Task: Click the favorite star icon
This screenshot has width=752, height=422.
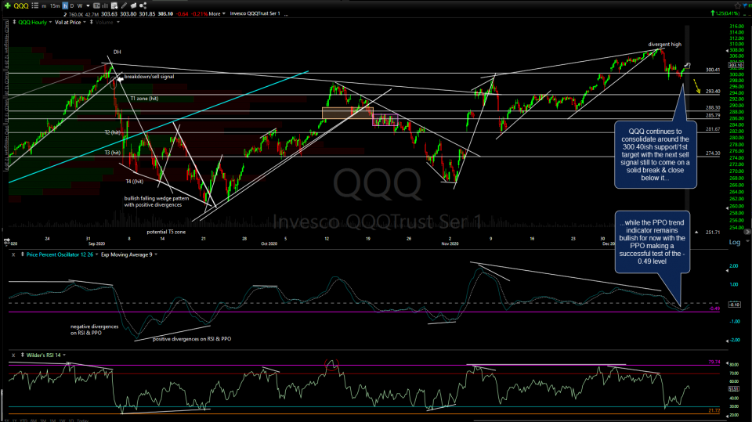Action: (738, 5)
